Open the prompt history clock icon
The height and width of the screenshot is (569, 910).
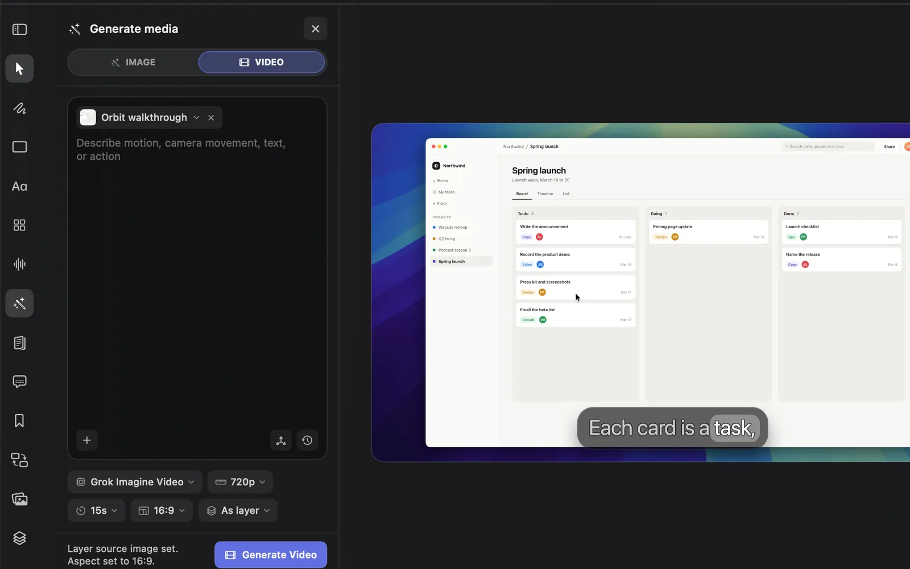click(x=307, y=440)
